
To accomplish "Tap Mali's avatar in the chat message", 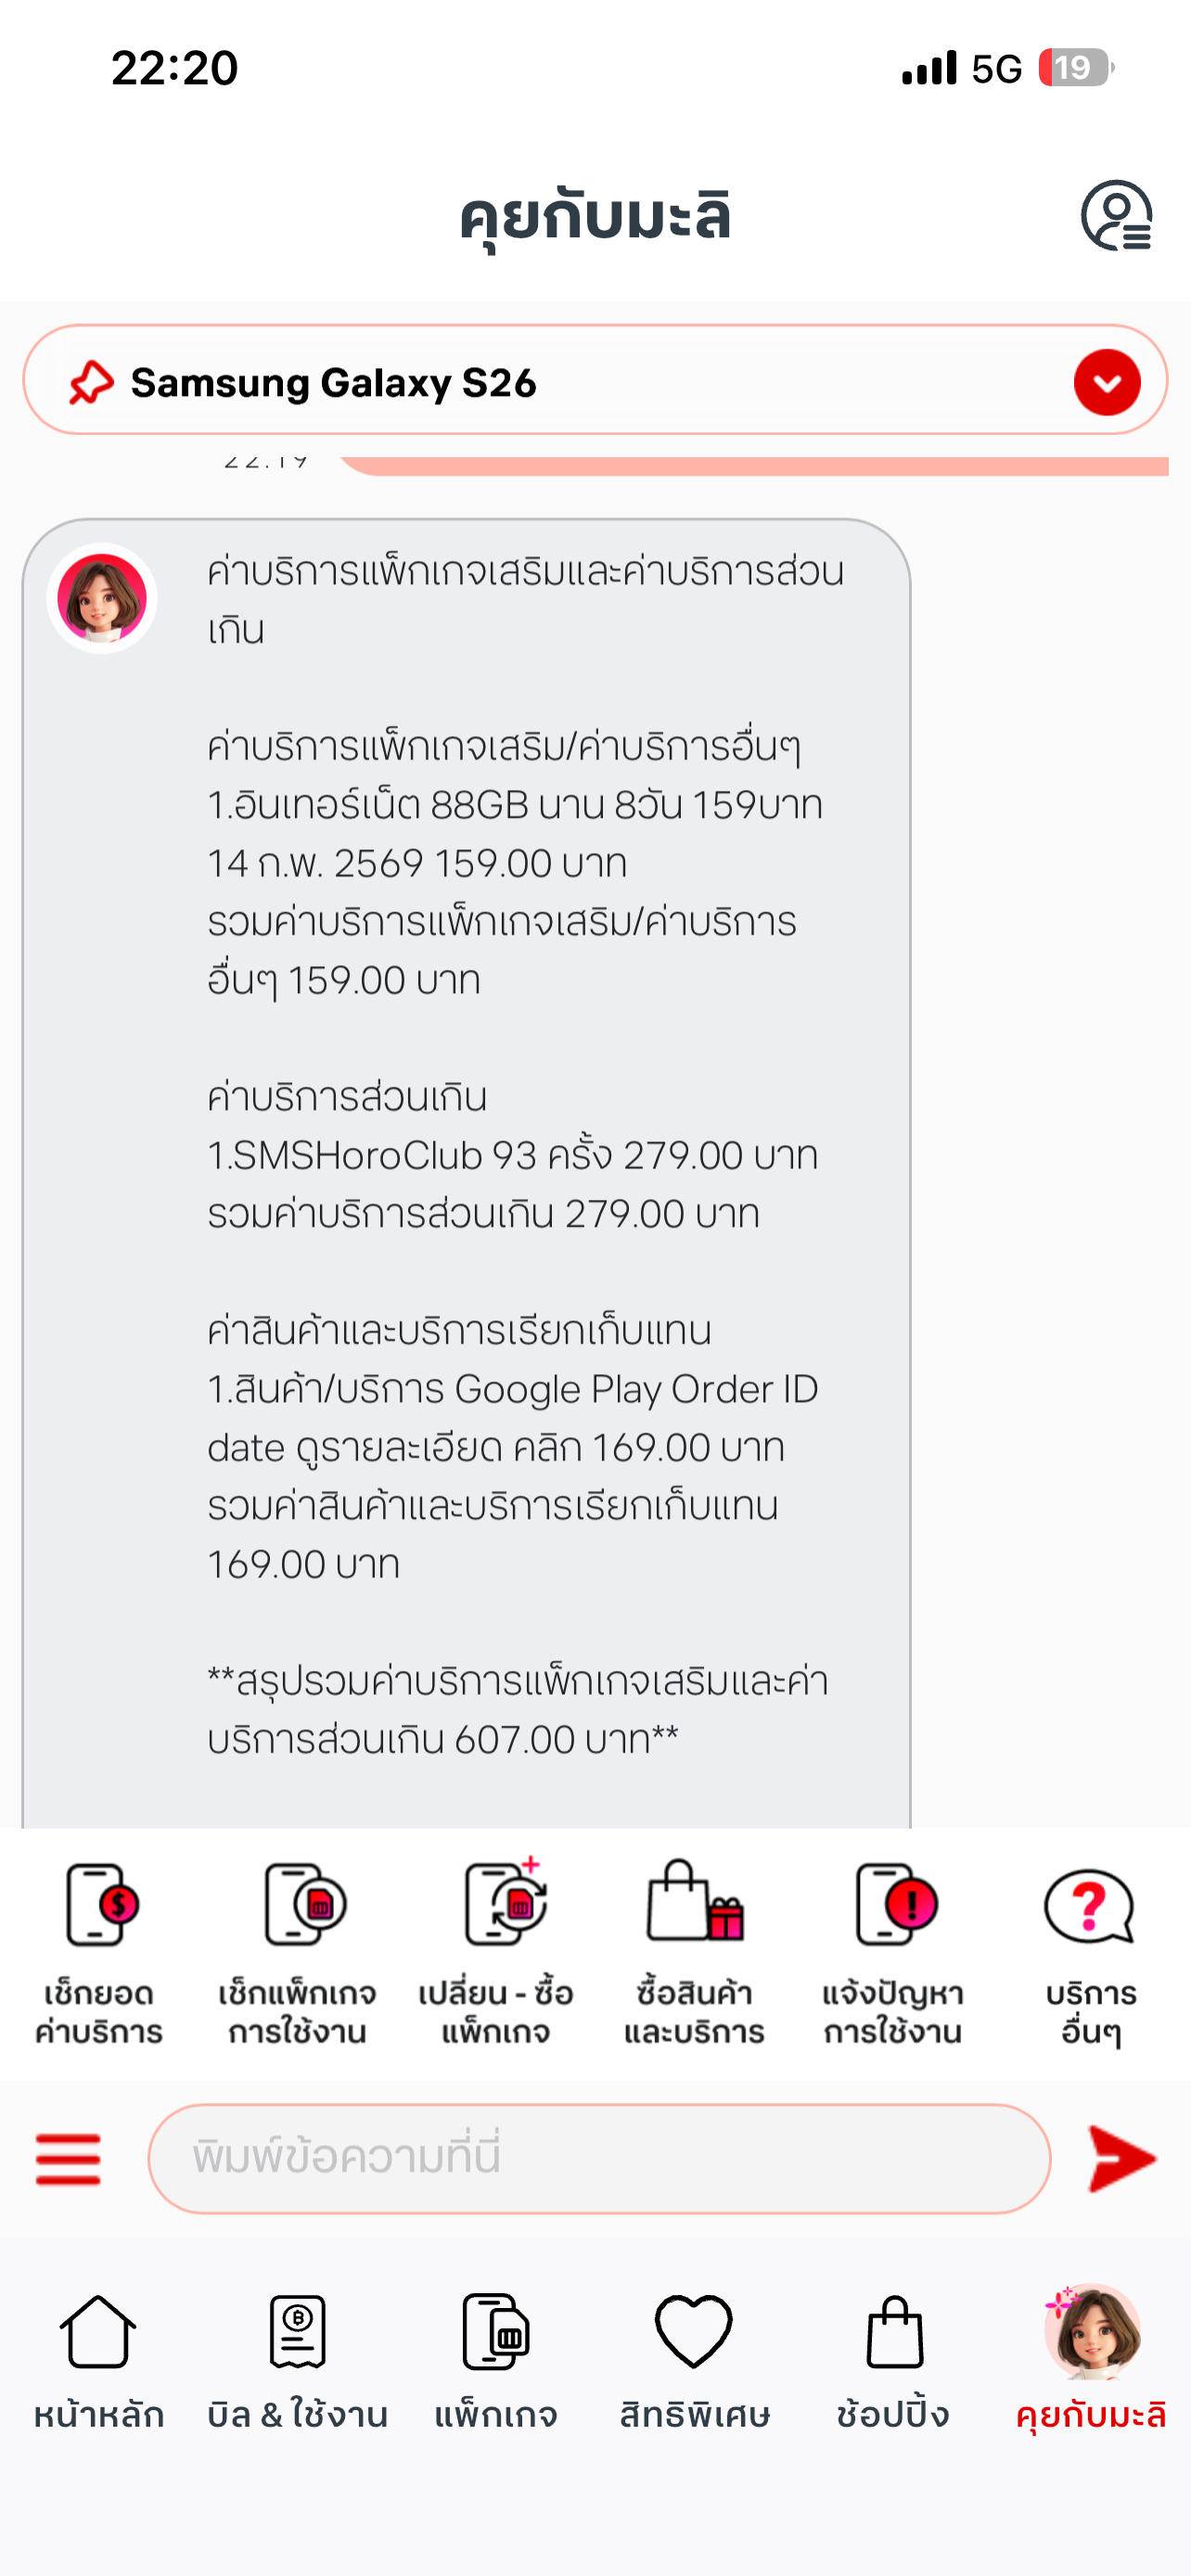I will 102,599.
